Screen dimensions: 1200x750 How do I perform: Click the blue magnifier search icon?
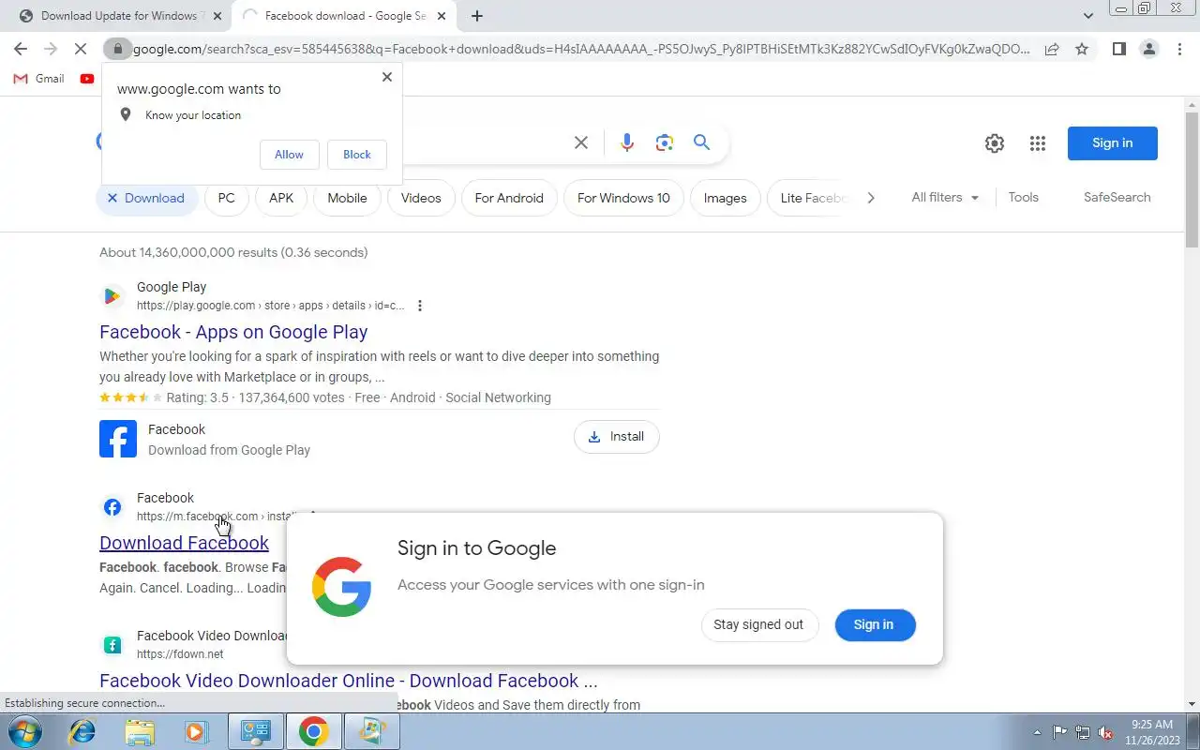(x=701, y=142)
